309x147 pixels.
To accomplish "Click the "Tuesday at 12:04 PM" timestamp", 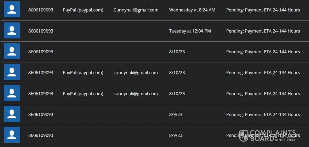I will (190, 31).
